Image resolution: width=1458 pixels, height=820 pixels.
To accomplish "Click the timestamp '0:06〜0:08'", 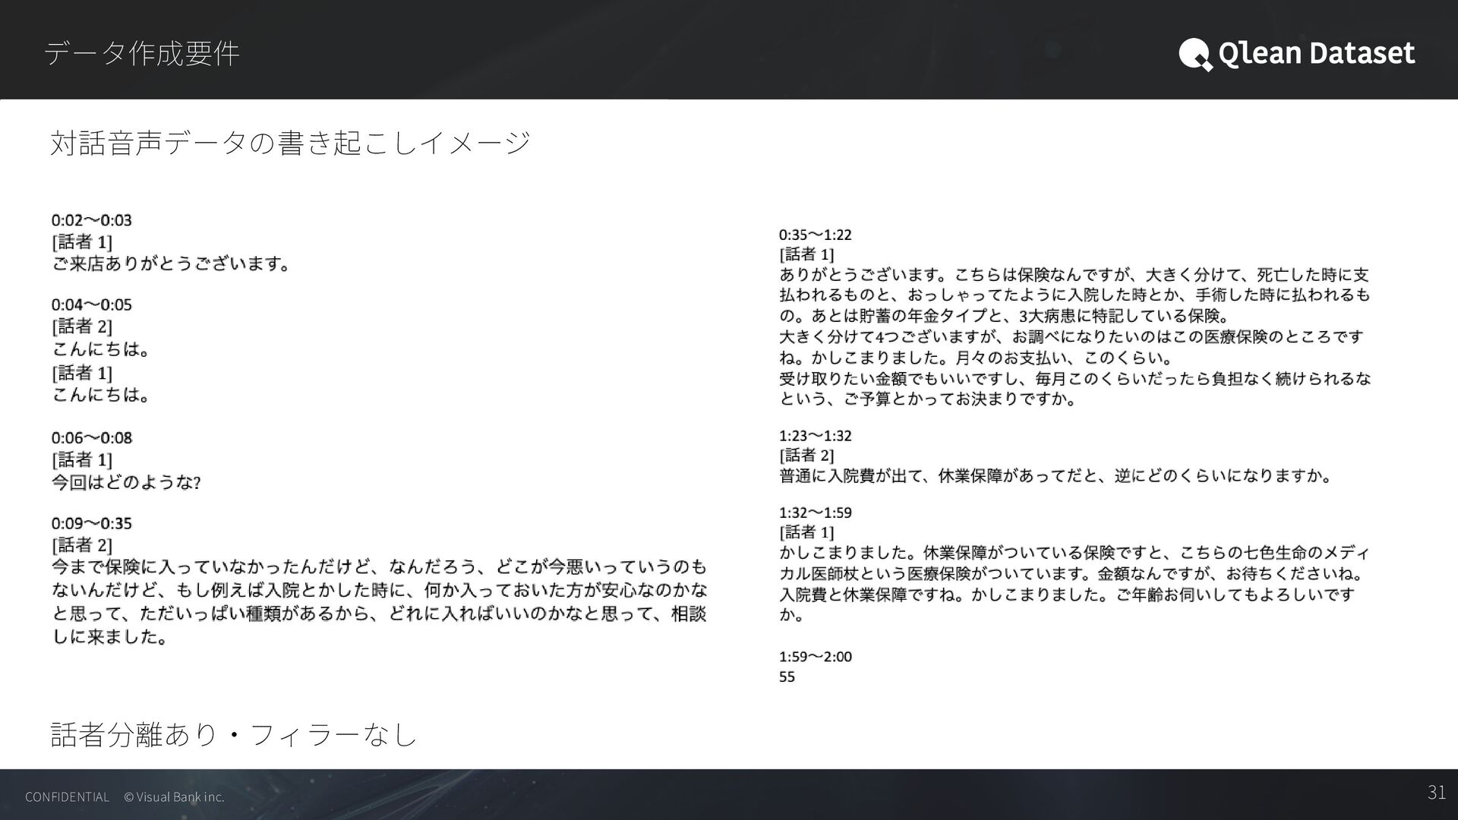I will pyautogui.click(x=92, y=437).
